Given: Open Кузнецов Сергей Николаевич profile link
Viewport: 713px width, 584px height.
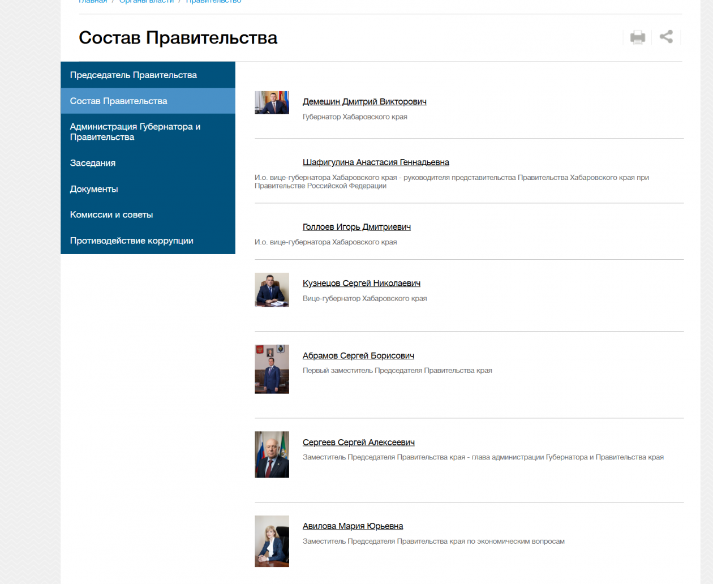Looking at the screenshot, I should click(x=362, y=284).
